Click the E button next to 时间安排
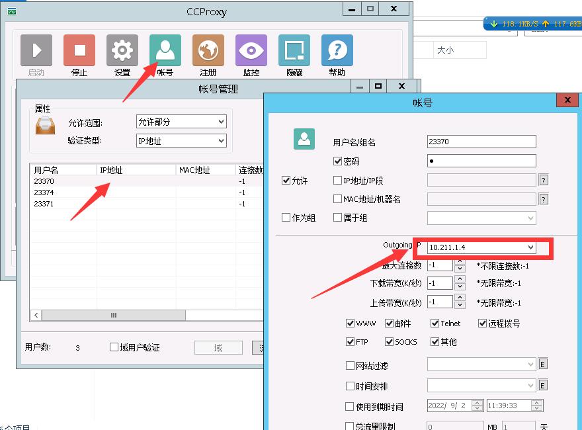Image resolution: width=582 pixels, height=430 pixels. click(543, 386)
